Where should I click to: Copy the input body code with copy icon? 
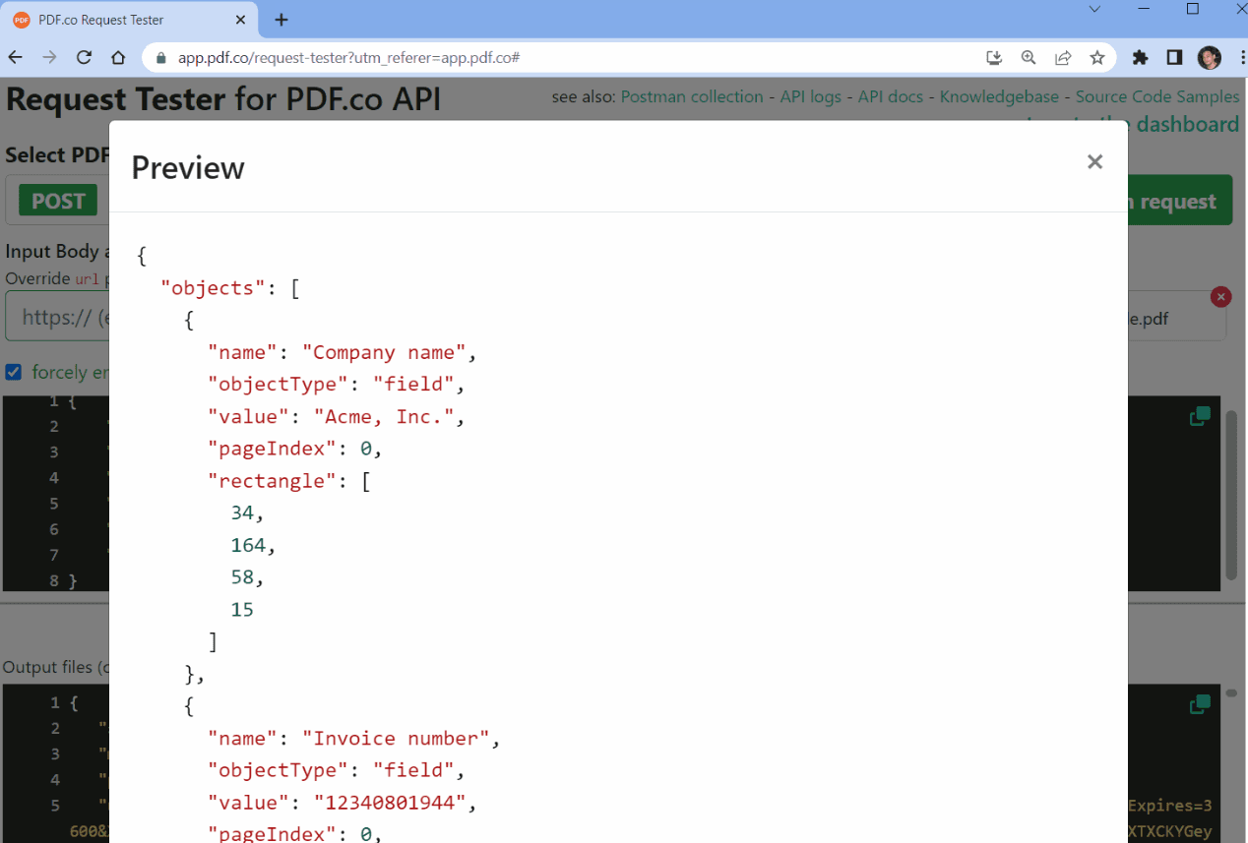[1200, 417]
